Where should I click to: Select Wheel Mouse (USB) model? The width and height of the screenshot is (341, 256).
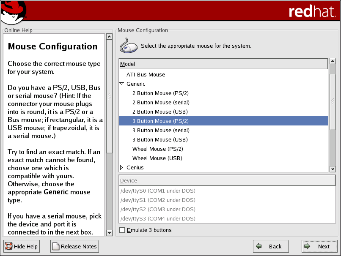click(x=157, y=158)
